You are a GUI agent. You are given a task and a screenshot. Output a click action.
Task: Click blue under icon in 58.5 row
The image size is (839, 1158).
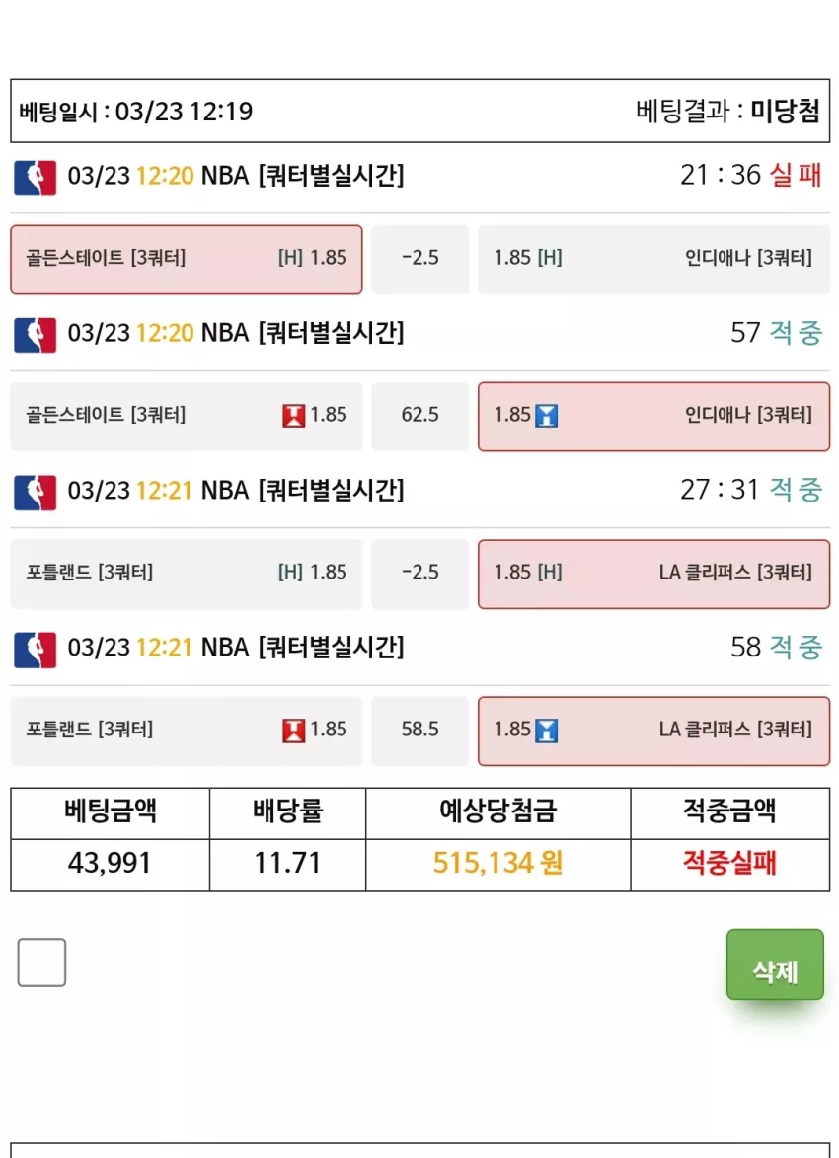pos(546,731)
